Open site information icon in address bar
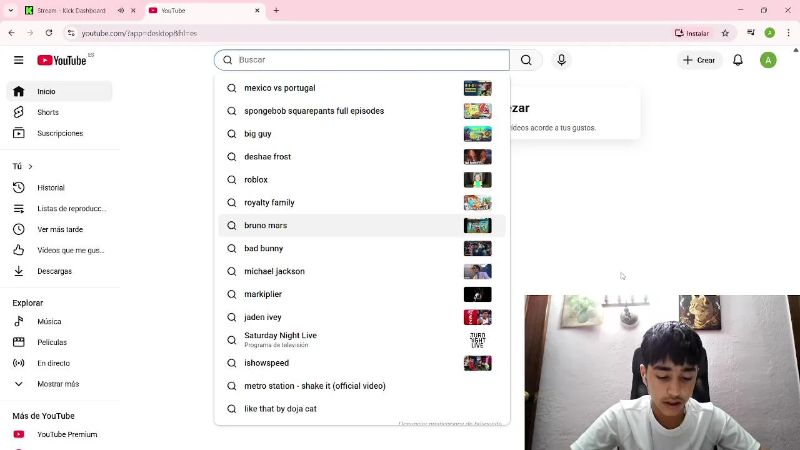The width and height of the screenshot is (800, 450). pyautogui.click(x=71, y=33)
